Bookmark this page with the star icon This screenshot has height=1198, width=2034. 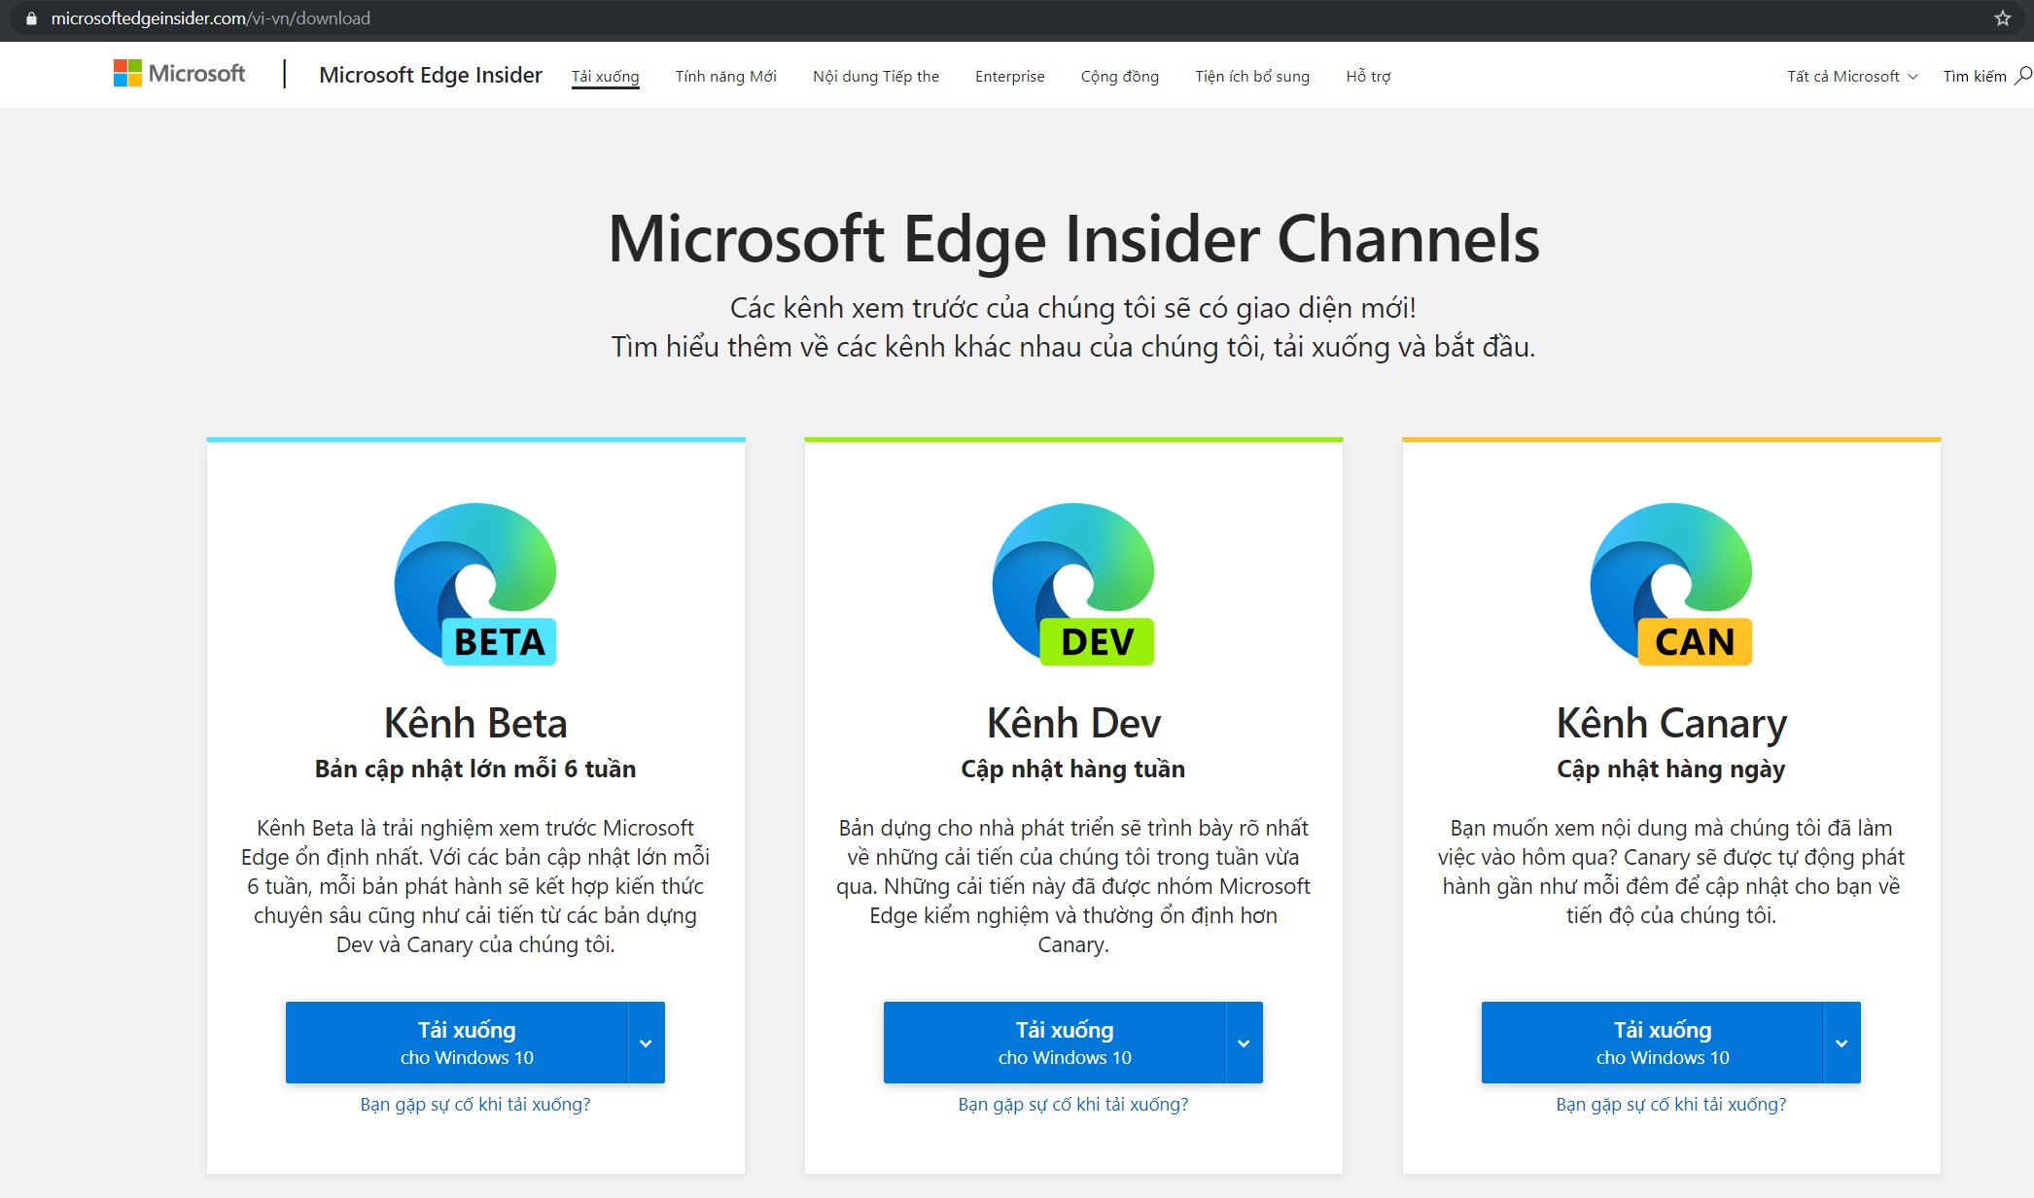2003,18
